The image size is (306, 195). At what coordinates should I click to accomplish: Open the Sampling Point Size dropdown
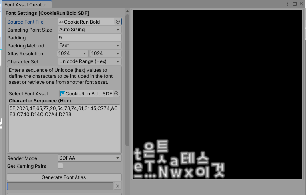point(89,30)
